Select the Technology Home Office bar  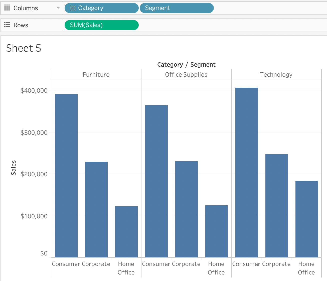[x=306, y=219]
